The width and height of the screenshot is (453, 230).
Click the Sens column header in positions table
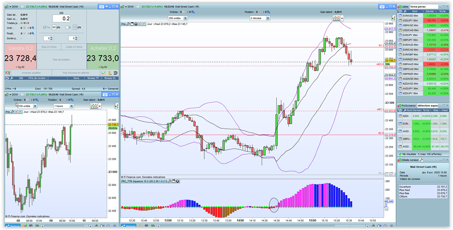click(x=76, y=78)
